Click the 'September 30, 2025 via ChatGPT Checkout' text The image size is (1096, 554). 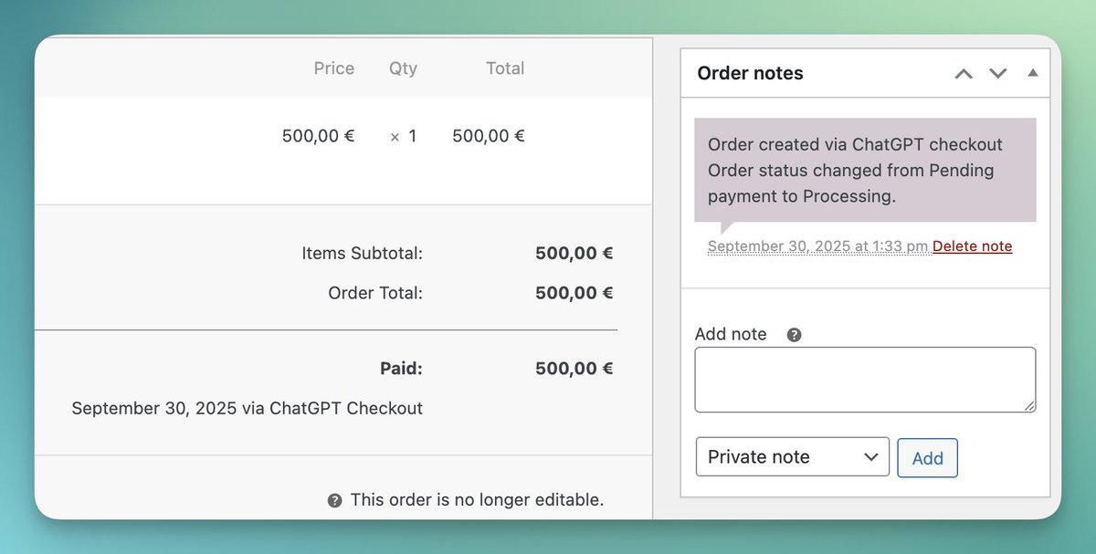click(248, 408)
